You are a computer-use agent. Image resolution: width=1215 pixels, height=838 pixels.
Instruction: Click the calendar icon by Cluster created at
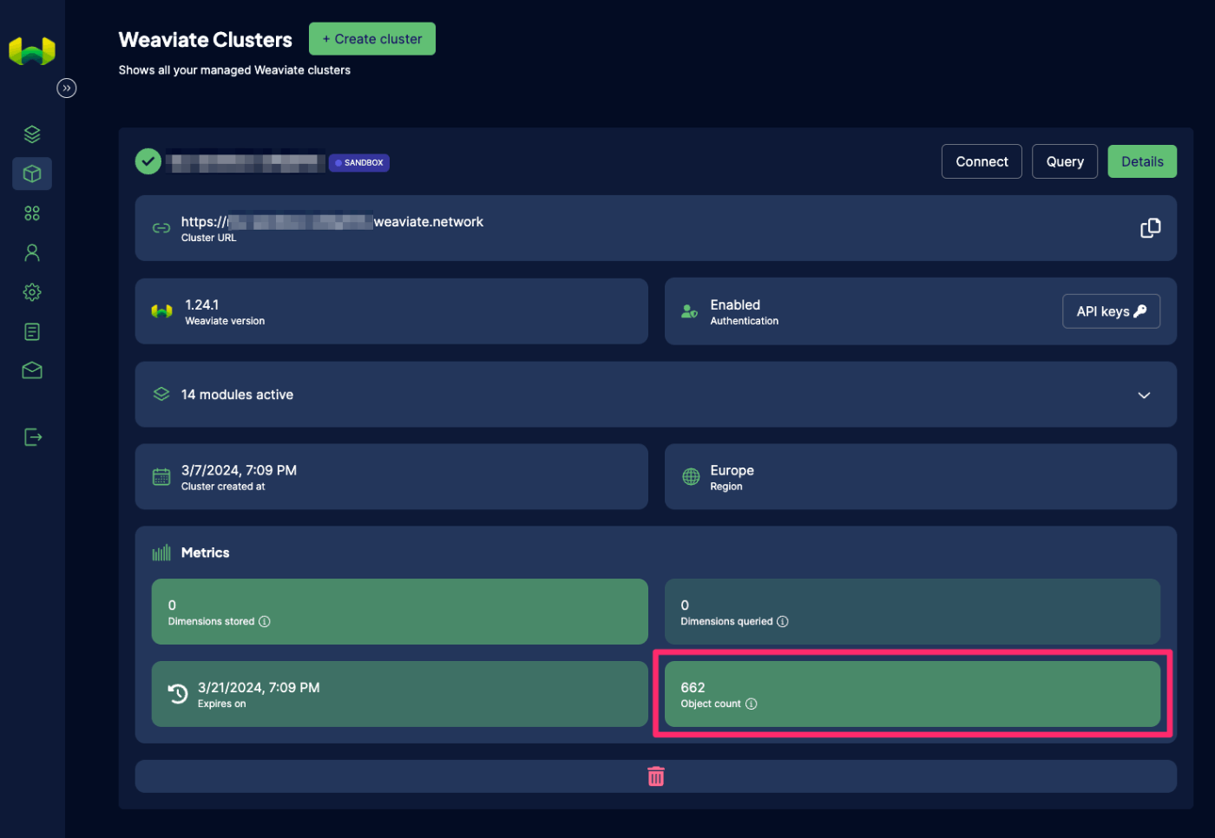[x=161, y=477]
